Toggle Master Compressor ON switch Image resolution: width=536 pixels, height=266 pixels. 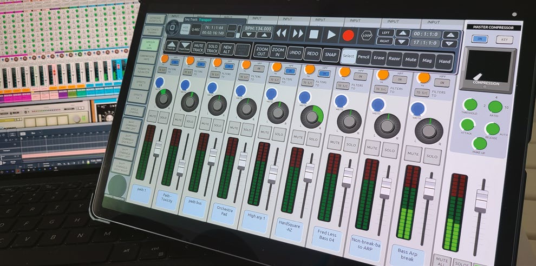(480, 38)
